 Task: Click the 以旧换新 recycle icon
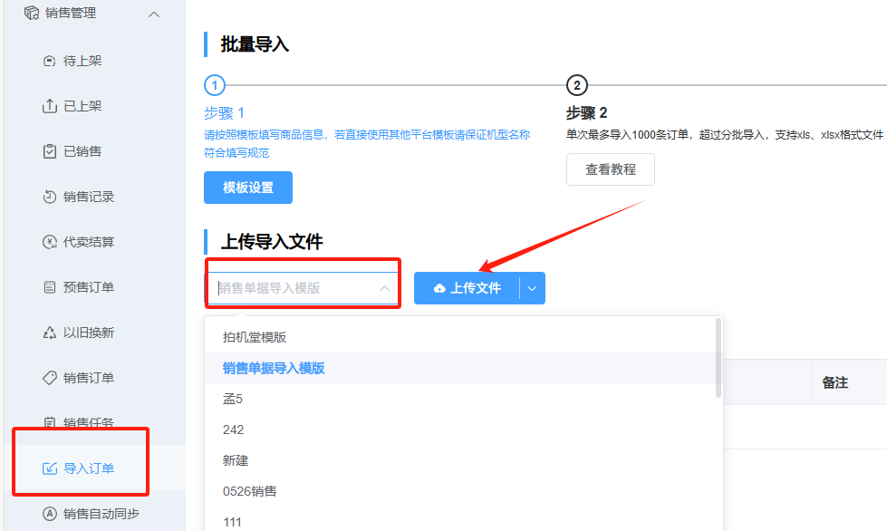click(50, 333)
